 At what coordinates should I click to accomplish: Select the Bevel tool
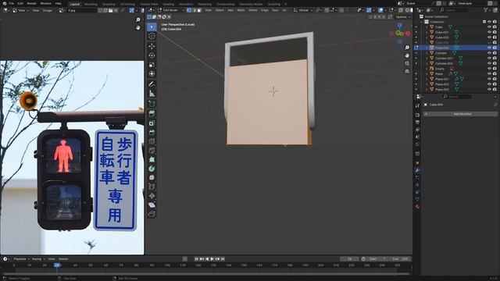[x=152, y=132]
